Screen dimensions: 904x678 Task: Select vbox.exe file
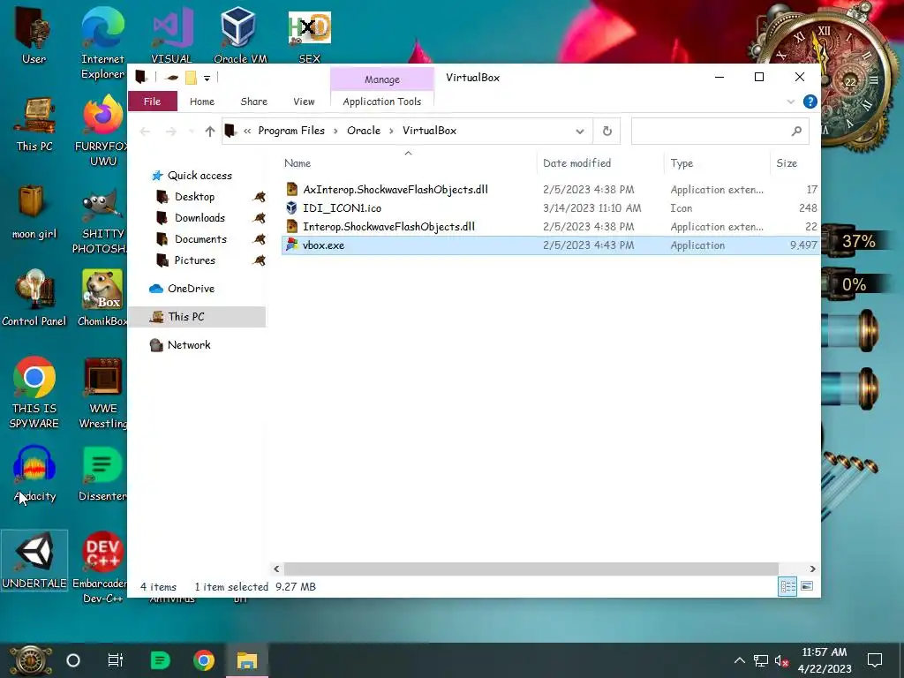551,245
